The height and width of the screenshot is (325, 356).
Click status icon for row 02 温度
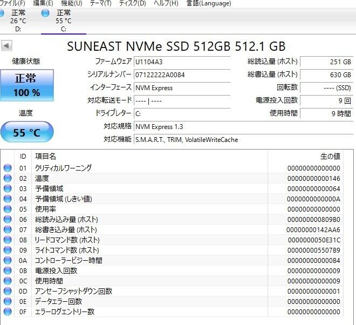pyautogui.click(x=8, y=178)
